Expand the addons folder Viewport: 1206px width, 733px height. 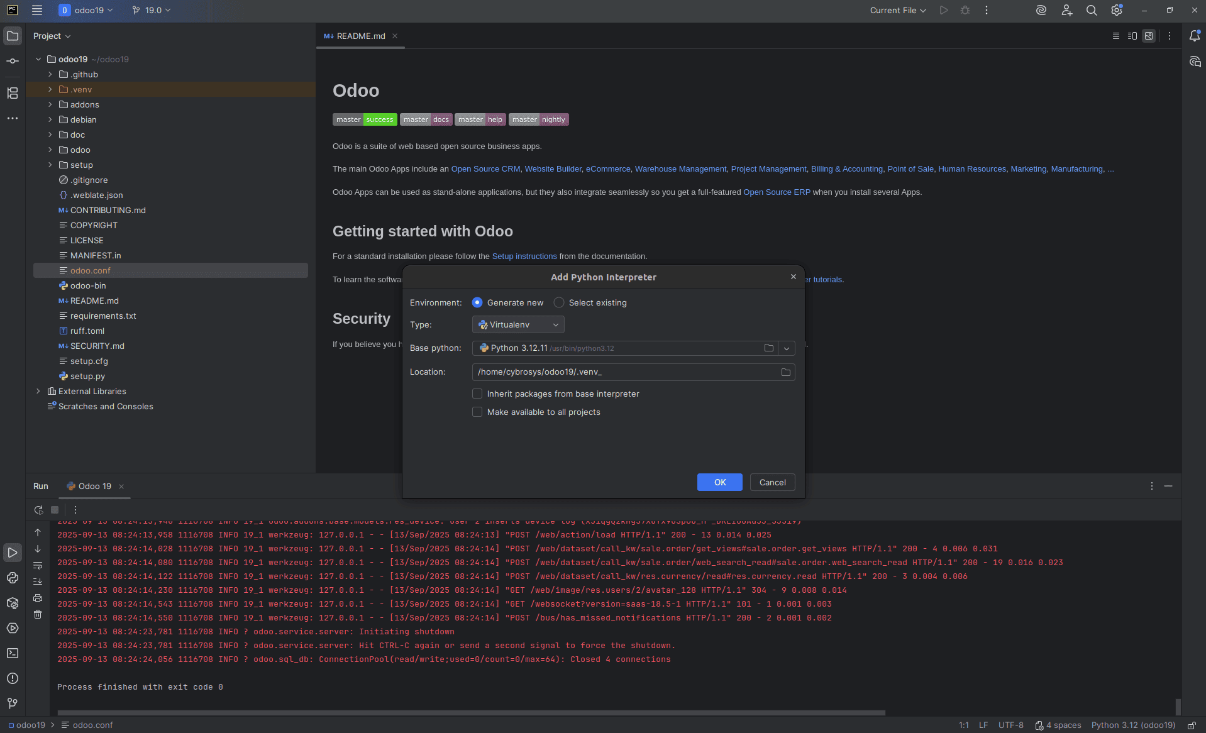(x=50, y=104)
